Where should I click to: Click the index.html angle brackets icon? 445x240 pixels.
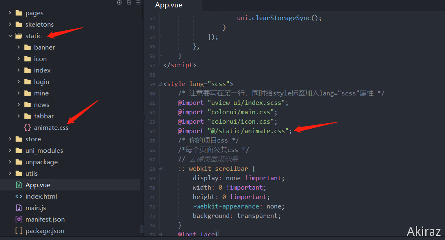(18, 197)
